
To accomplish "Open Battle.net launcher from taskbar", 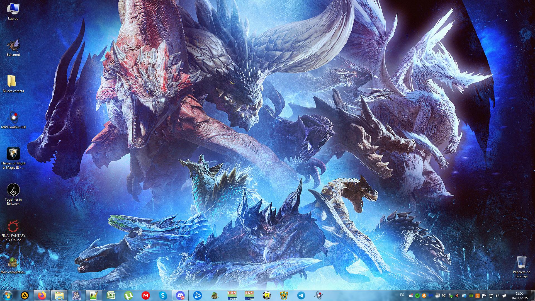I will tap(197, 295).
